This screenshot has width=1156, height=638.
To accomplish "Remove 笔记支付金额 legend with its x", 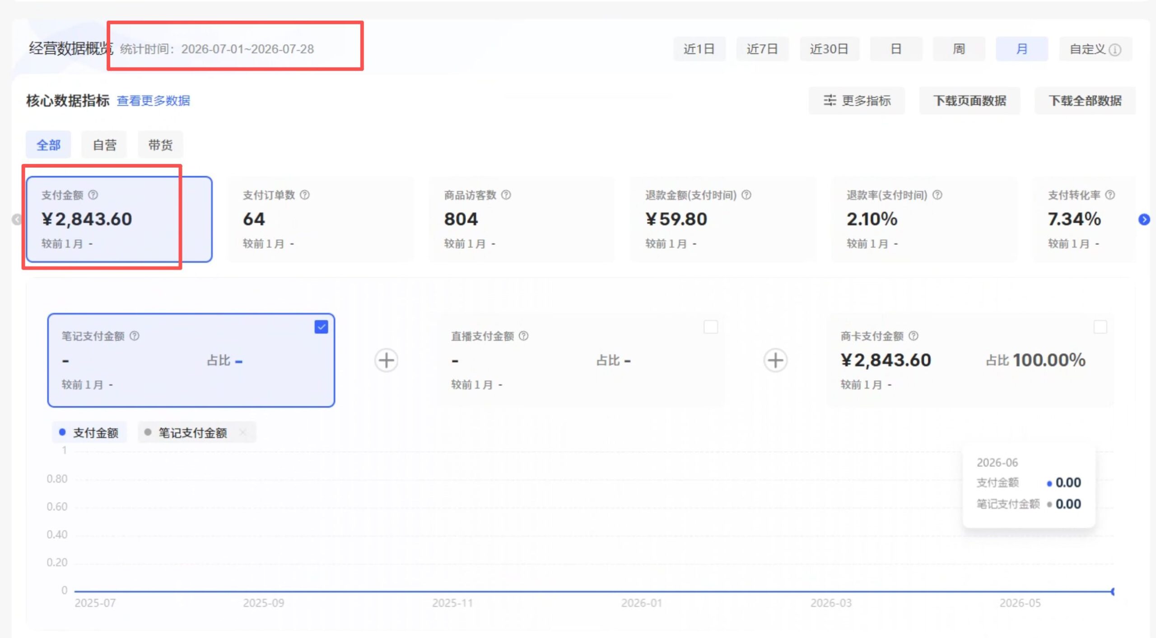I will [243, 433].
